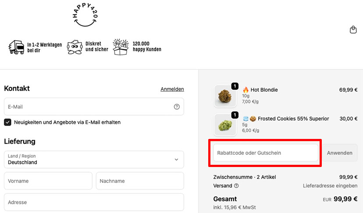This screenshot has height=213, width=363.
Task: Open the shopping bag cart icon
Action: 353,30
